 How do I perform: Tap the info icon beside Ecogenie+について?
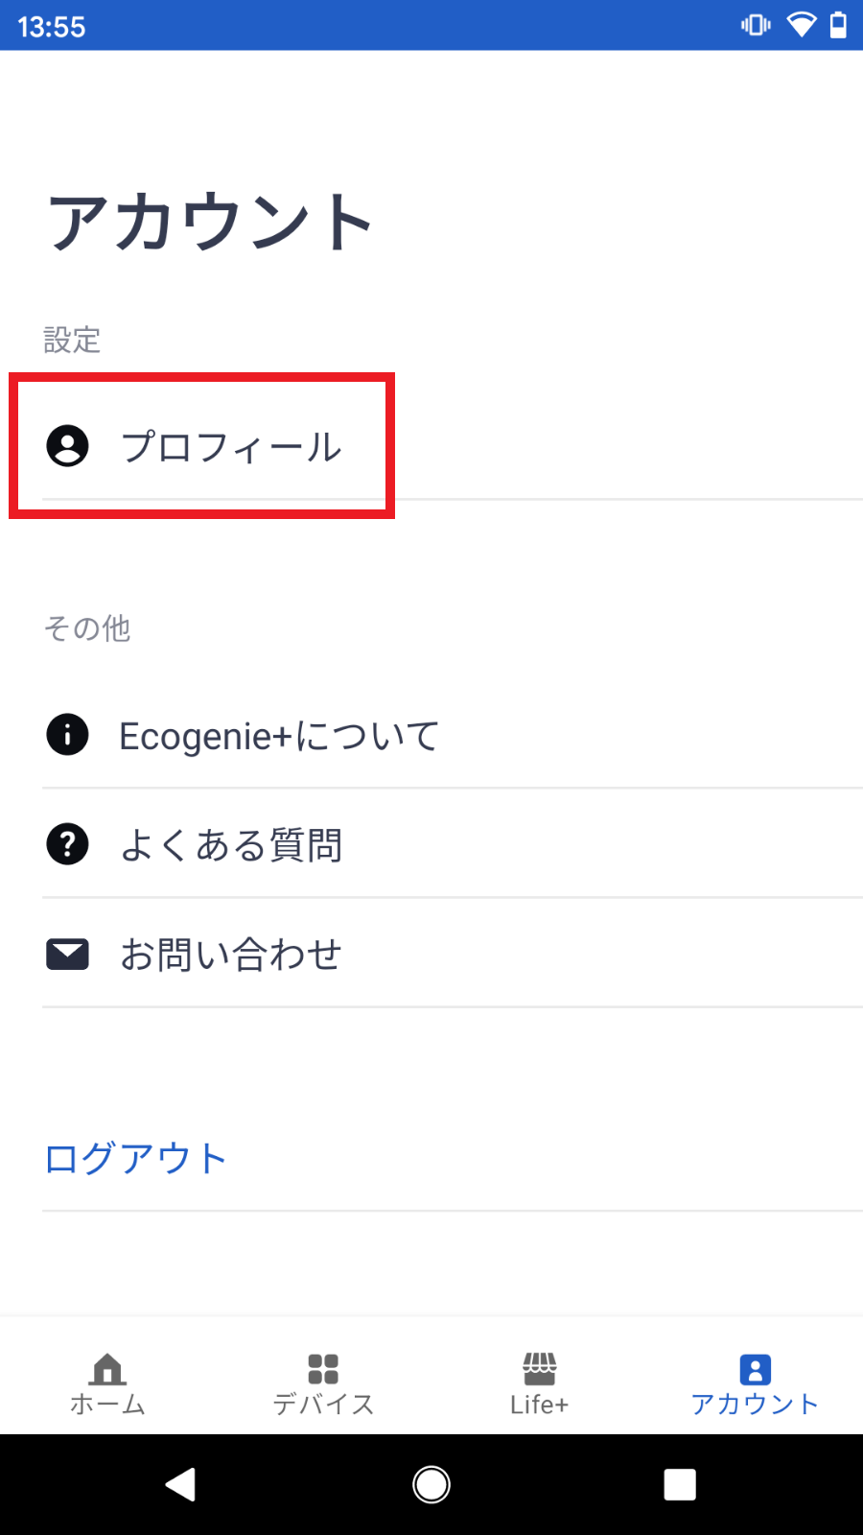[67, 735]
